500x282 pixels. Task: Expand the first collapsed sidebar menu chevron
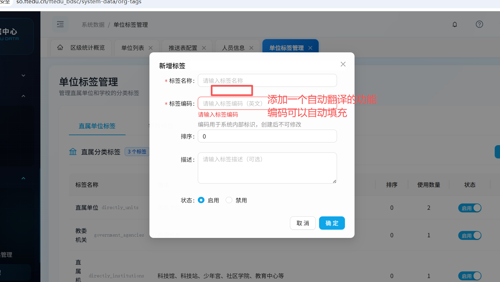[23, 76]
